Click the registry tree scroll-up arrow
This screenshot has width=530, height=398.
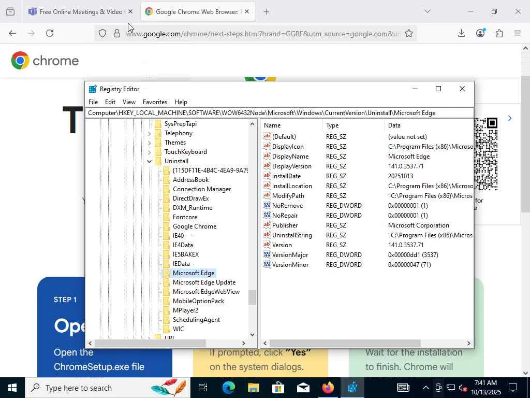coord(253,124)
